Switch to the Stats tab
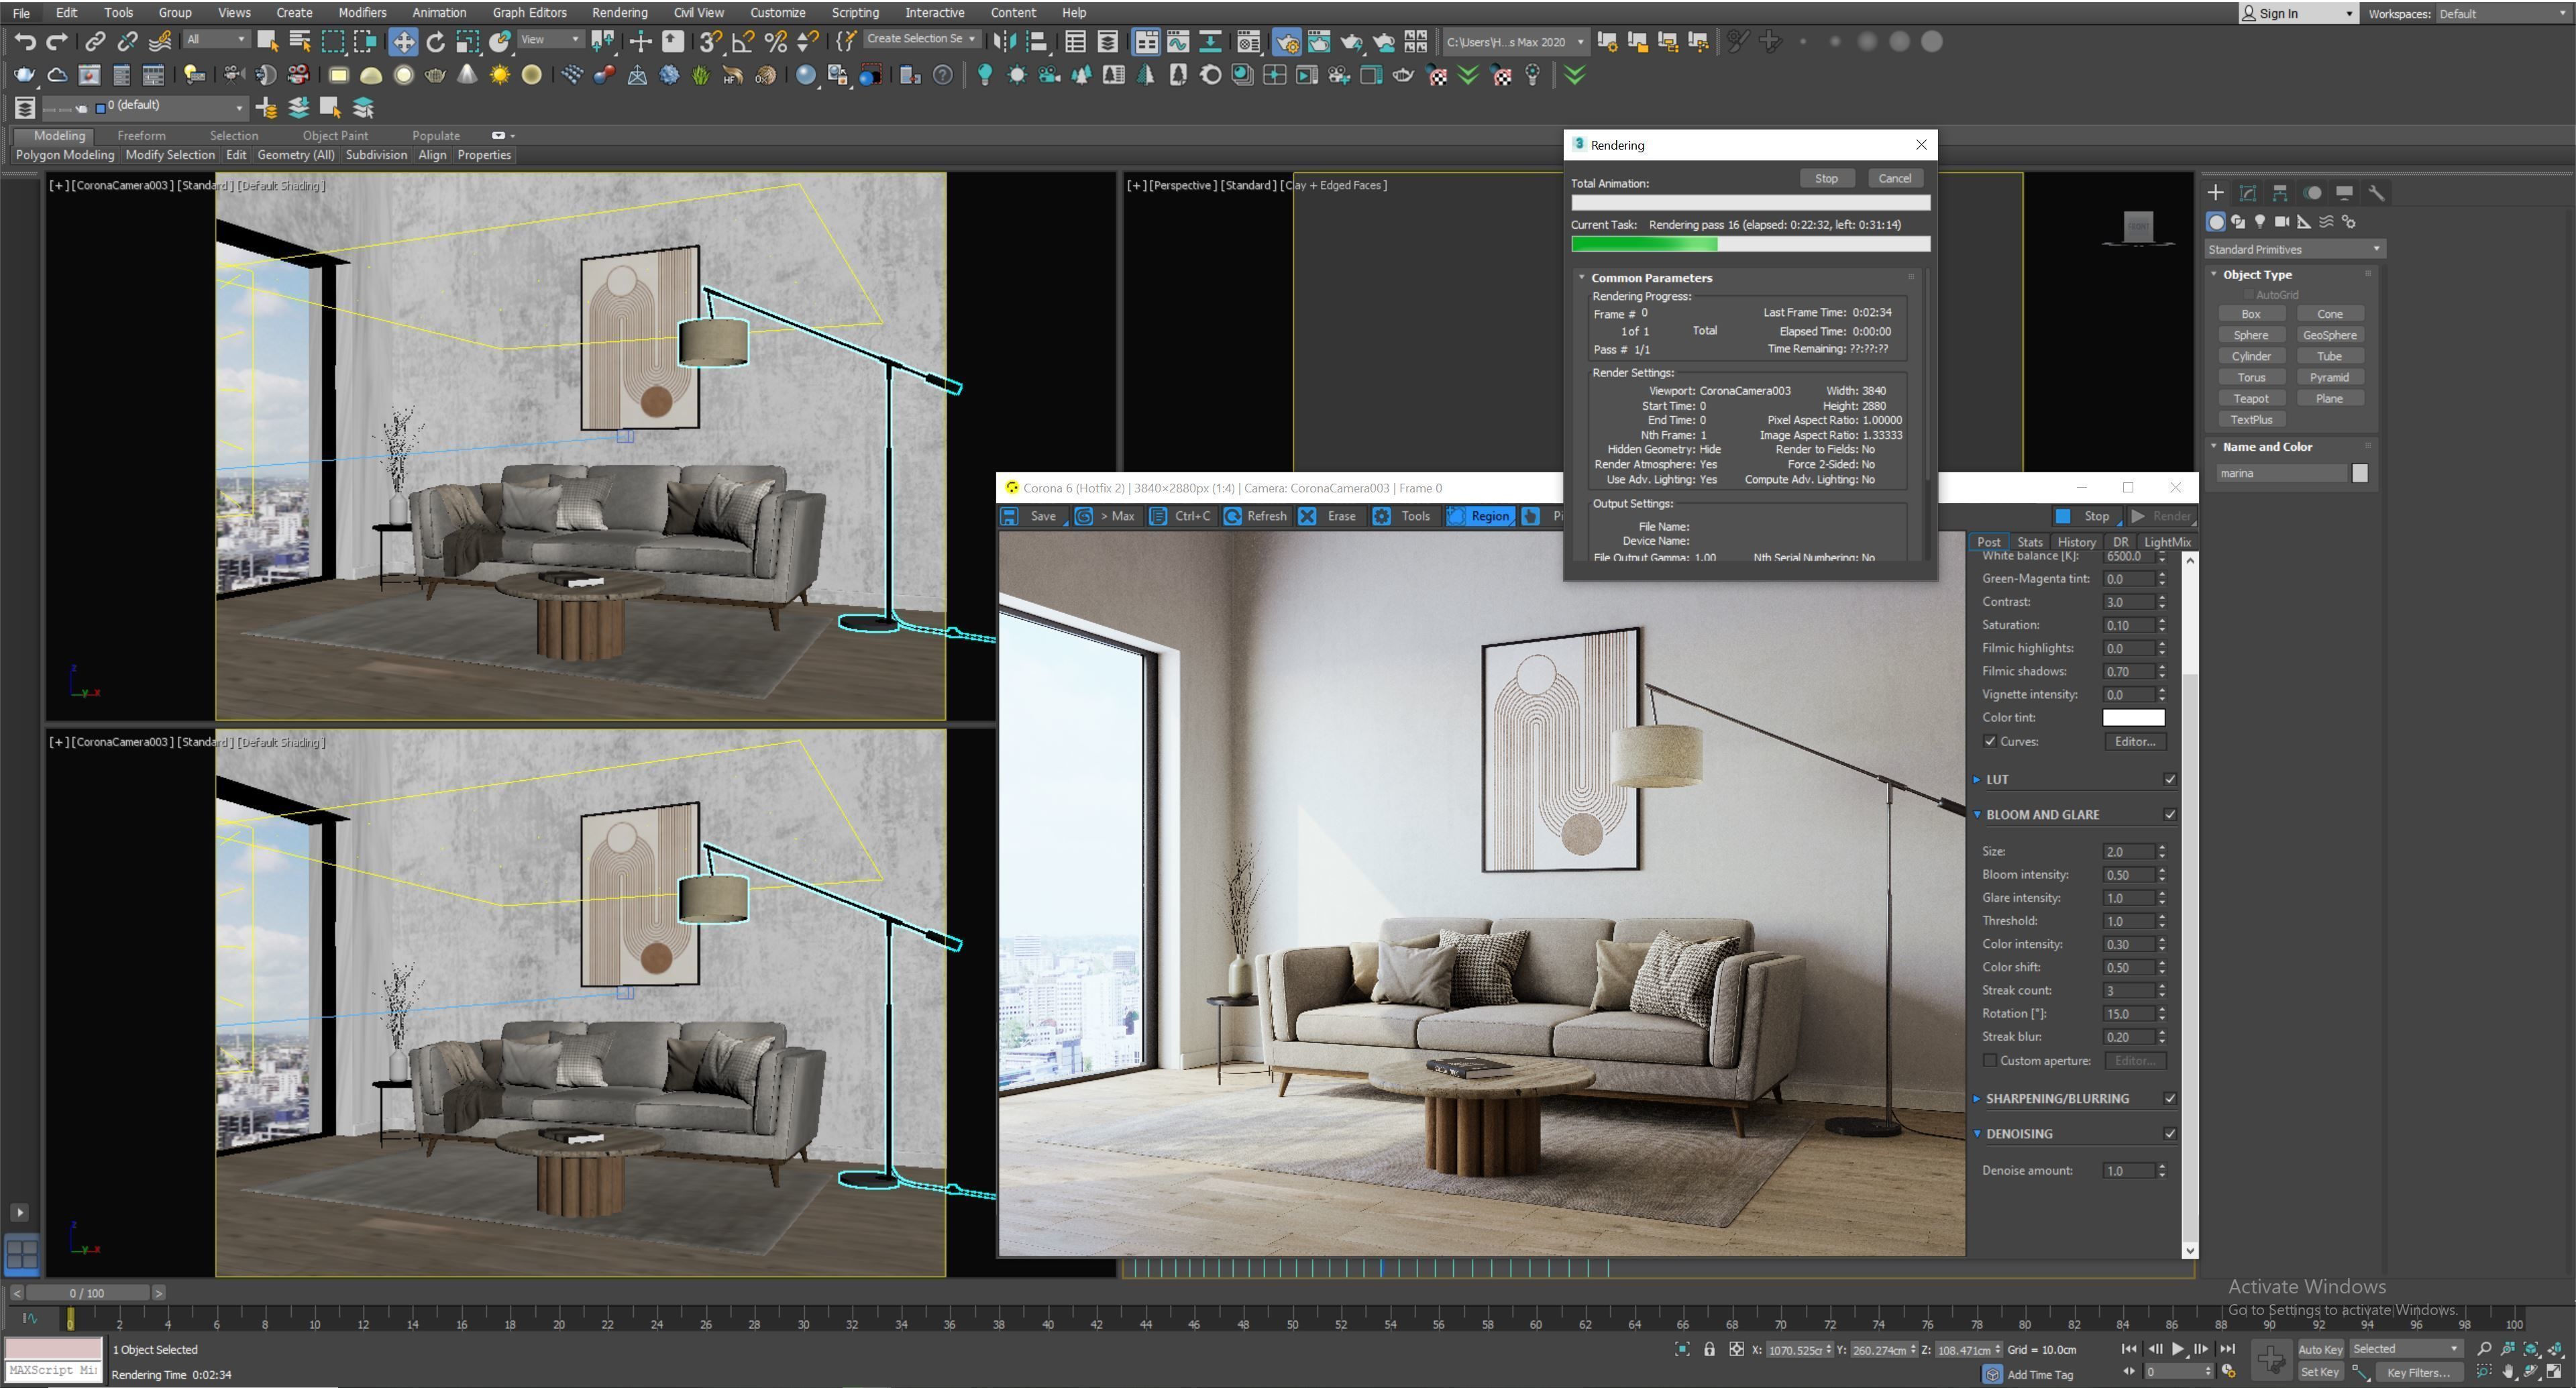 2029,541
